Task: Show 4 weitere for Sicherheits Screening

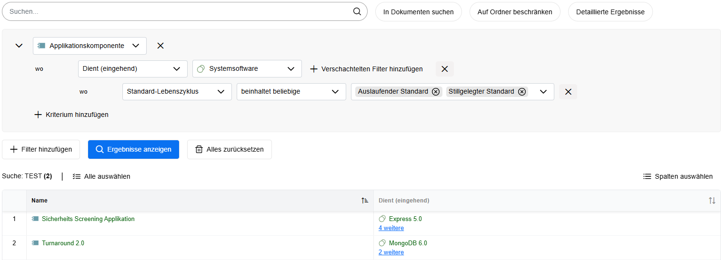Action: [x=391, y=228]
